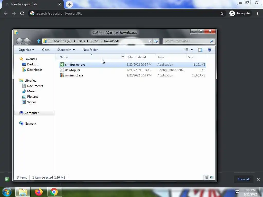Expand the address bar history dropdown
Image resolution: width=263 pixels, height=197 pixels.
pos(150,41)
